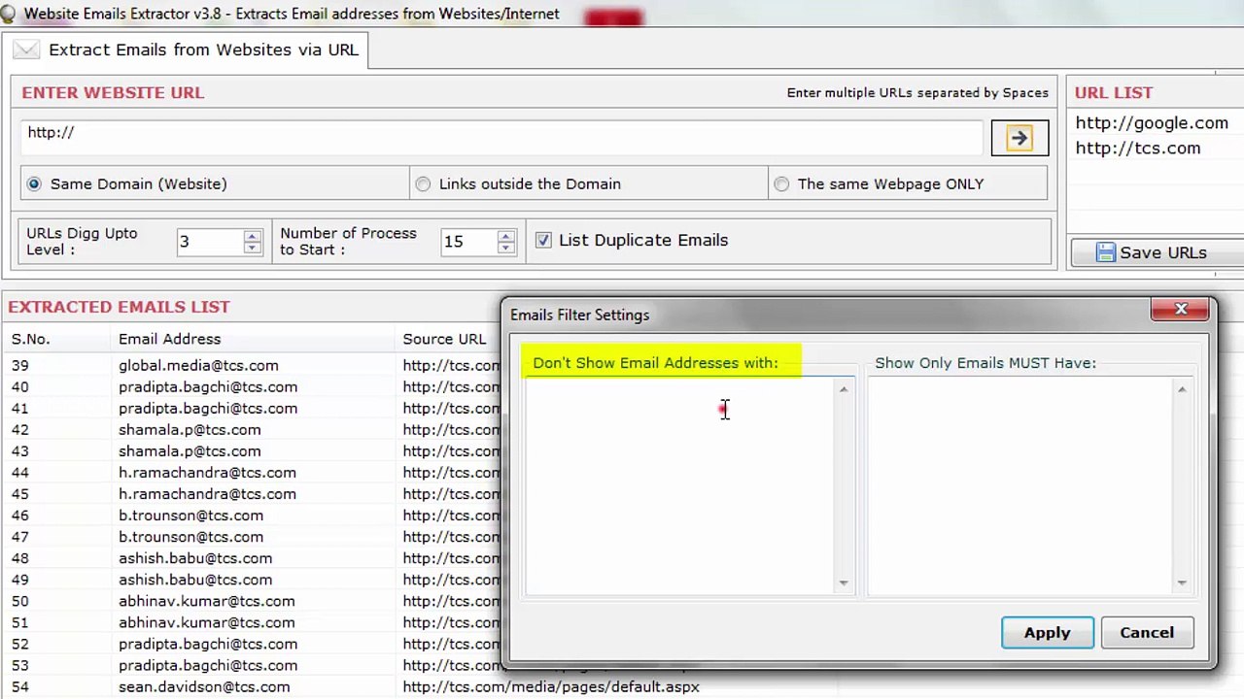
Task: Select h.ramachandra@tcs.com in row 44
Action: tap(207, 472)
